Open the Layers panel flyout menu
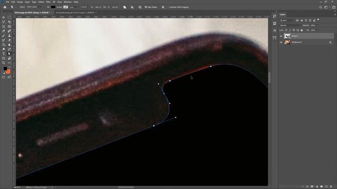The image size is (337, 189). point(335,15)
